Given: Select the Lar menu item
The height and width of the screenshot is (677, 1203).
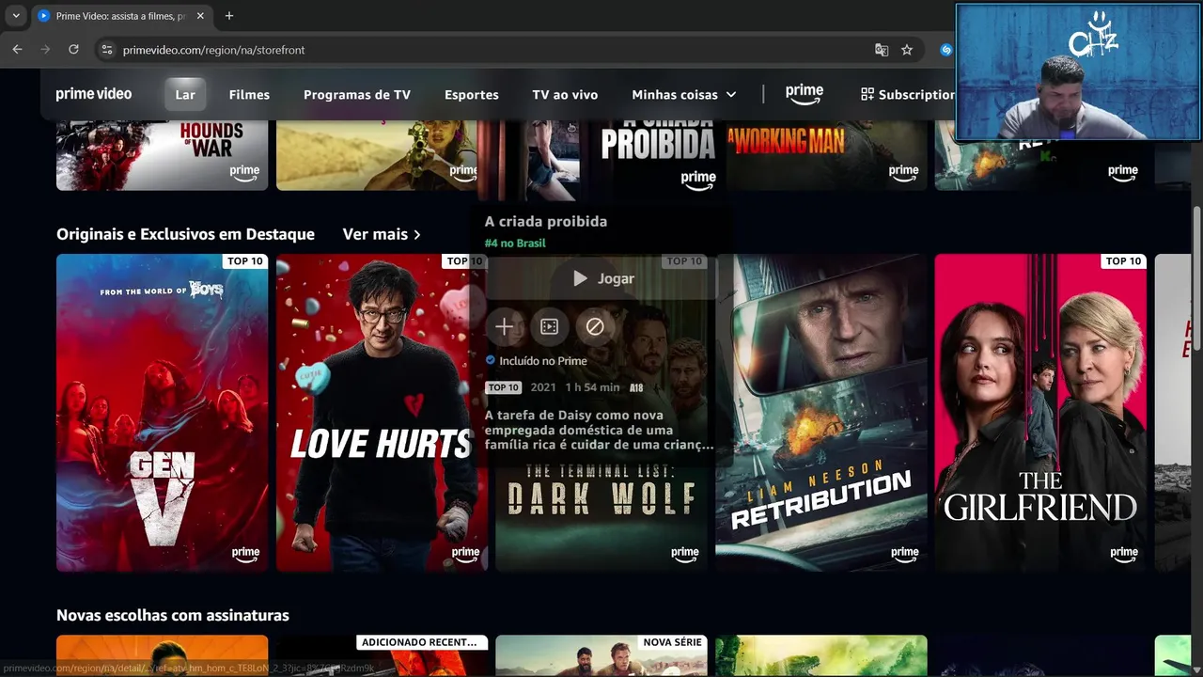Looking at the screenshot, I should [185, 94].
